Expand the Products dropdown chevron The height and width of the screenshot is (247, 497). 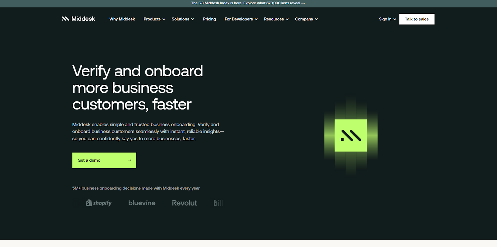(164, 19)
